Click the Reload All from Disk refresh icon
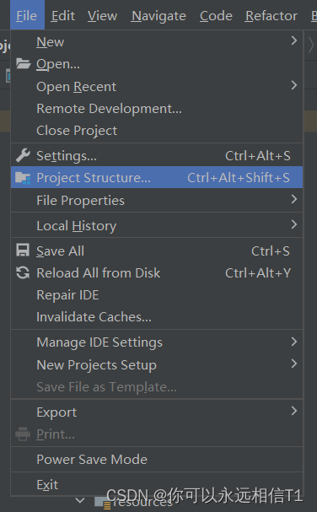Screen dimensions: 317x512 tap(23, 272)
